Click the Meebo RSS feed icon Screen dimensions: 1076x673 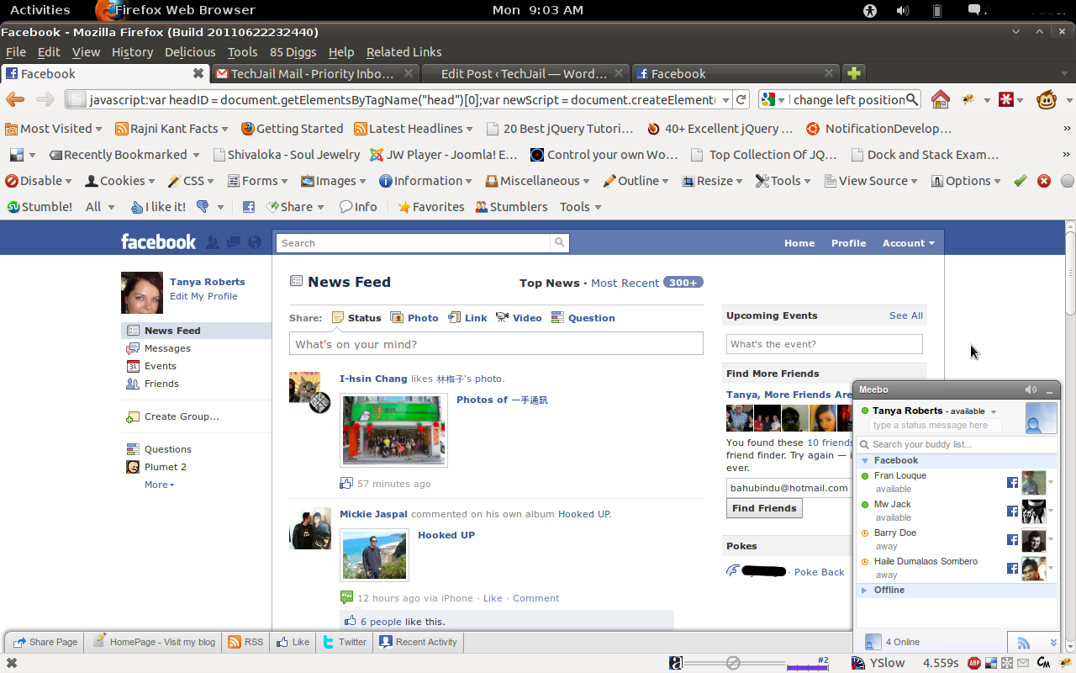pyautogui.click(x=1023, y=643)
